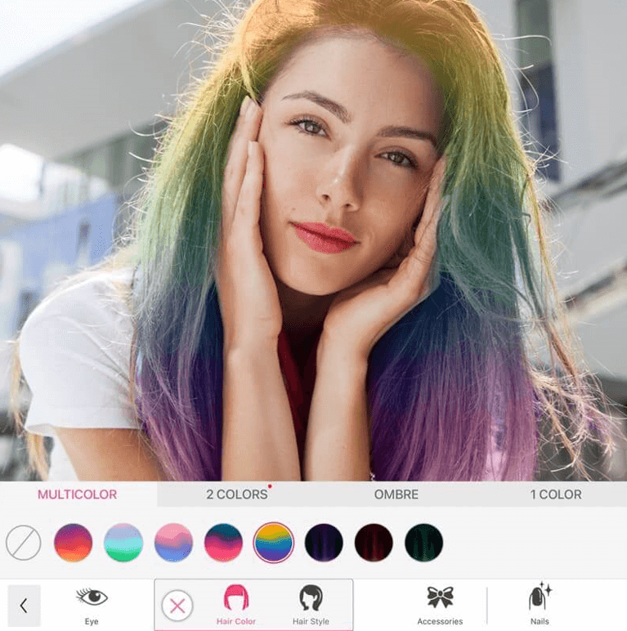This screenshot has height=631, width=627.
Task: Close the hair panel with the X button
Action: pyautogui.click(x=177, y=606)
